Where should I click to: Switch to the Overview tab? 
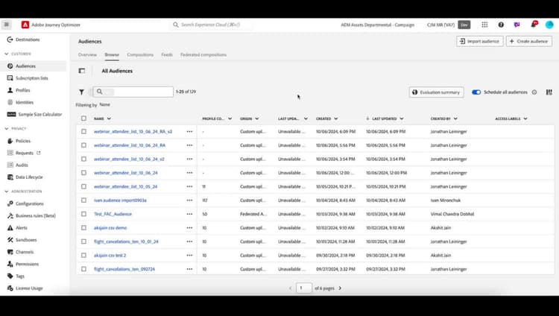pyautogui.click(x=87, y=54)
